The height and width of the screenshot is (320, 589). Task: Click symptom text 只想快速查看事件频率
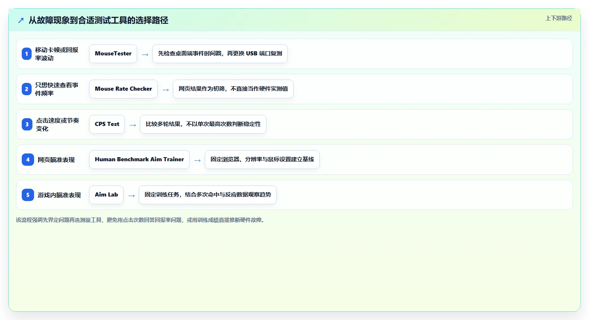57,89
